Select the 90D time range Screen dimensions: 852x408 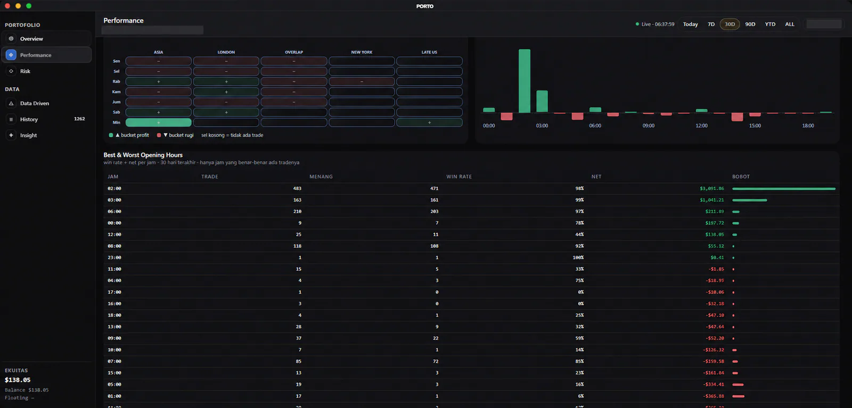click(750, 24)
